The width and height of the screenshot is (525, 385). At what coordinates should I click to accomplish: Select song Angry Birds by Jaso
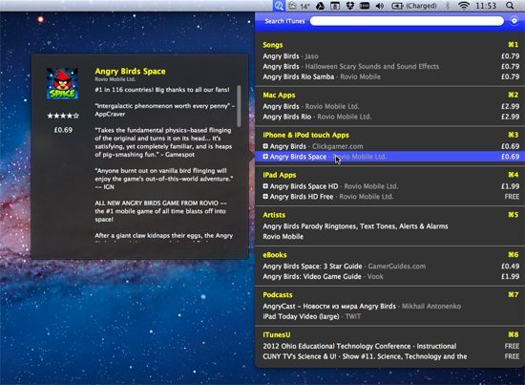coord(390,56)
